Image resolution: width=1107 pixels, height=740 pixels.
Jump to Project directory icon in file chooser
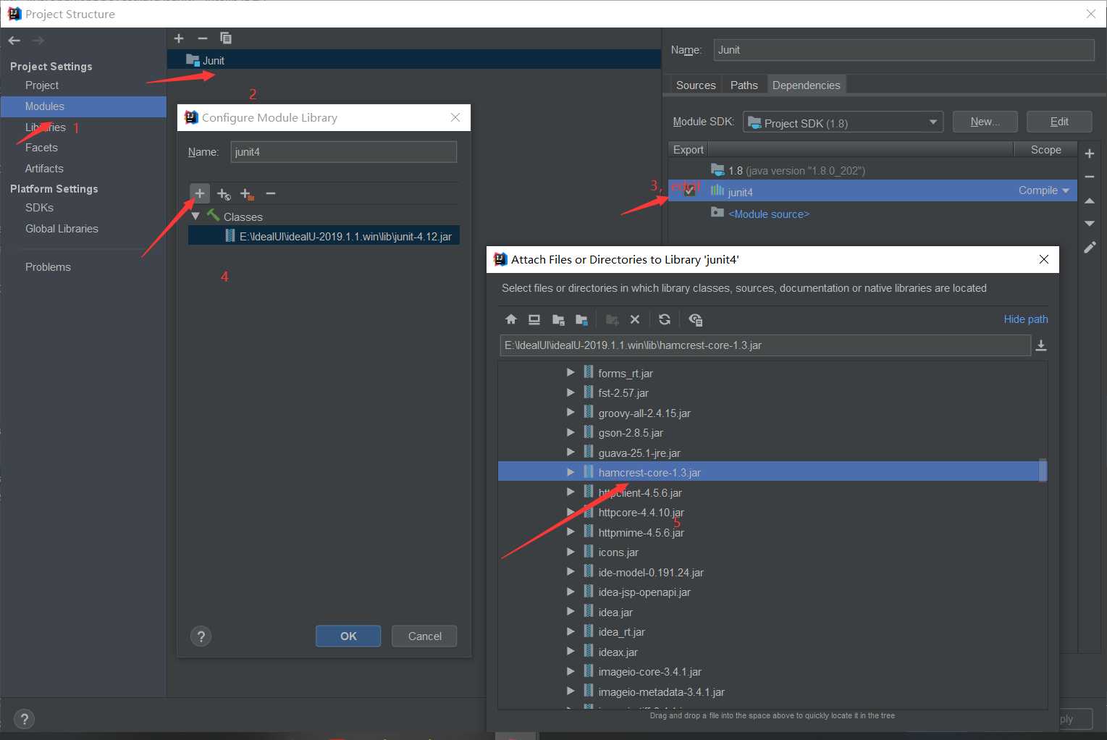point(558,319)
